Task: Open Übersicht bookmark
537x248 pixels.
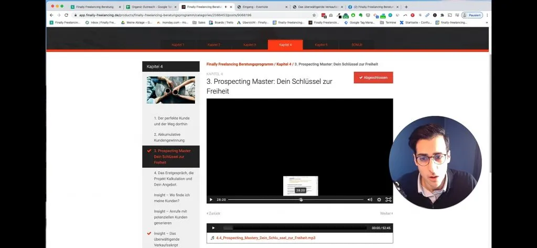Action: pos(253,23)
